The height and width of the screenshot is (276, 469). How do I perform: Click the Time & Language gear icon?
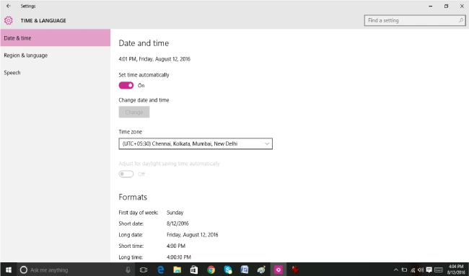tap(9, 20)
